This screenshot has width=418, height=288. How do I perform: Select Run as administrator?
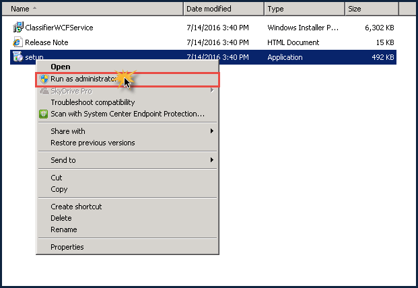point(84,79)
